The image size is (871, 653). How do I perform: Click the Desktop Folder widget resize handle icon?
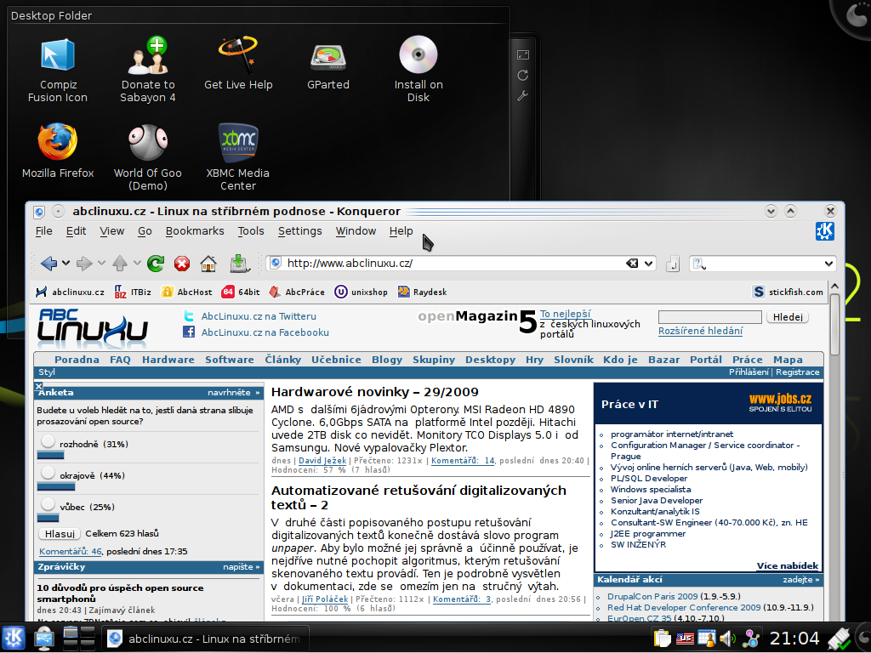(523, 54)
